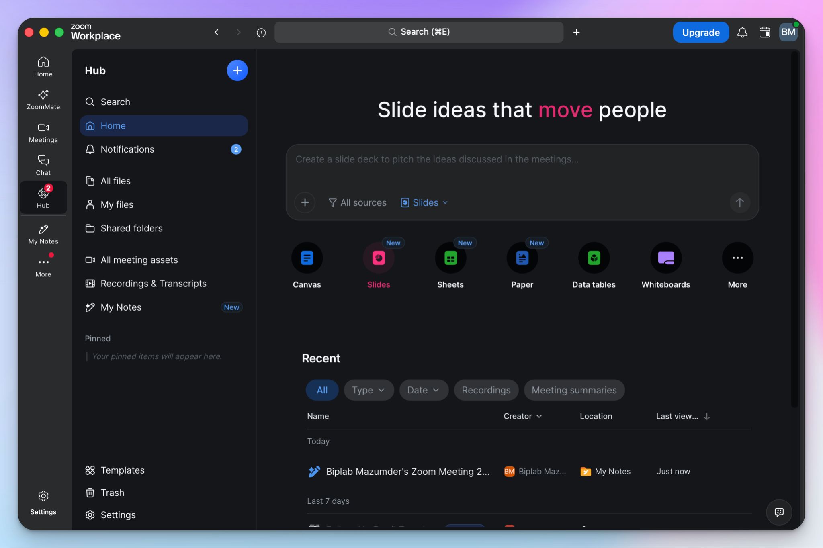Open All meeting assets
The width and height of the screenshot is (823, 548).
point(164,260)
